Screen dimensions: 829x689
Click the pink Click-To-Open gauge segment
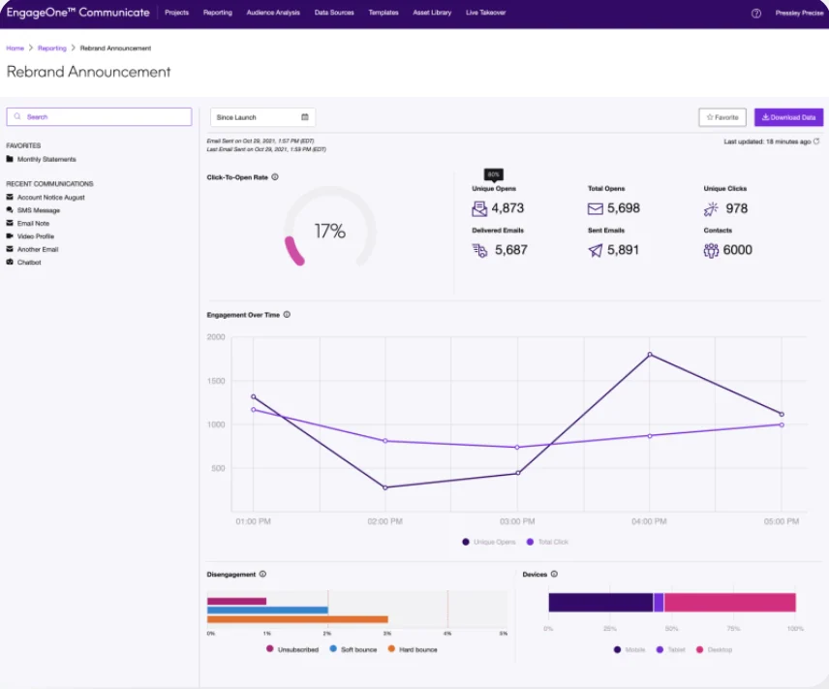tap(293, 251)
